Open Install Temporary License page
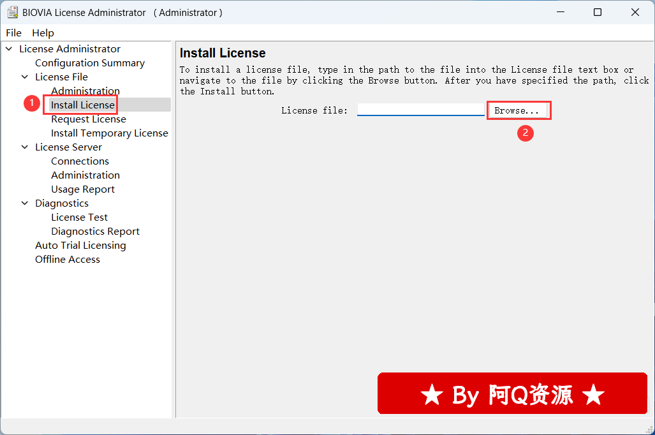The width and height of the screenshot is (655, 435). tap(109, 133)
